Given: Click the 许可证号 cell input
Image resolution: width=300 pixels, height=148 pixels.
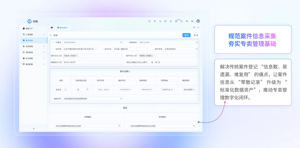Looking at the screenshot, I should tap(104, 89).
